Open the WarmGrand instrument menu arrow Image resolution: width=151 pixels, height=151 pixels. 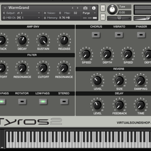pyautogui.click(x=5, y=8)
